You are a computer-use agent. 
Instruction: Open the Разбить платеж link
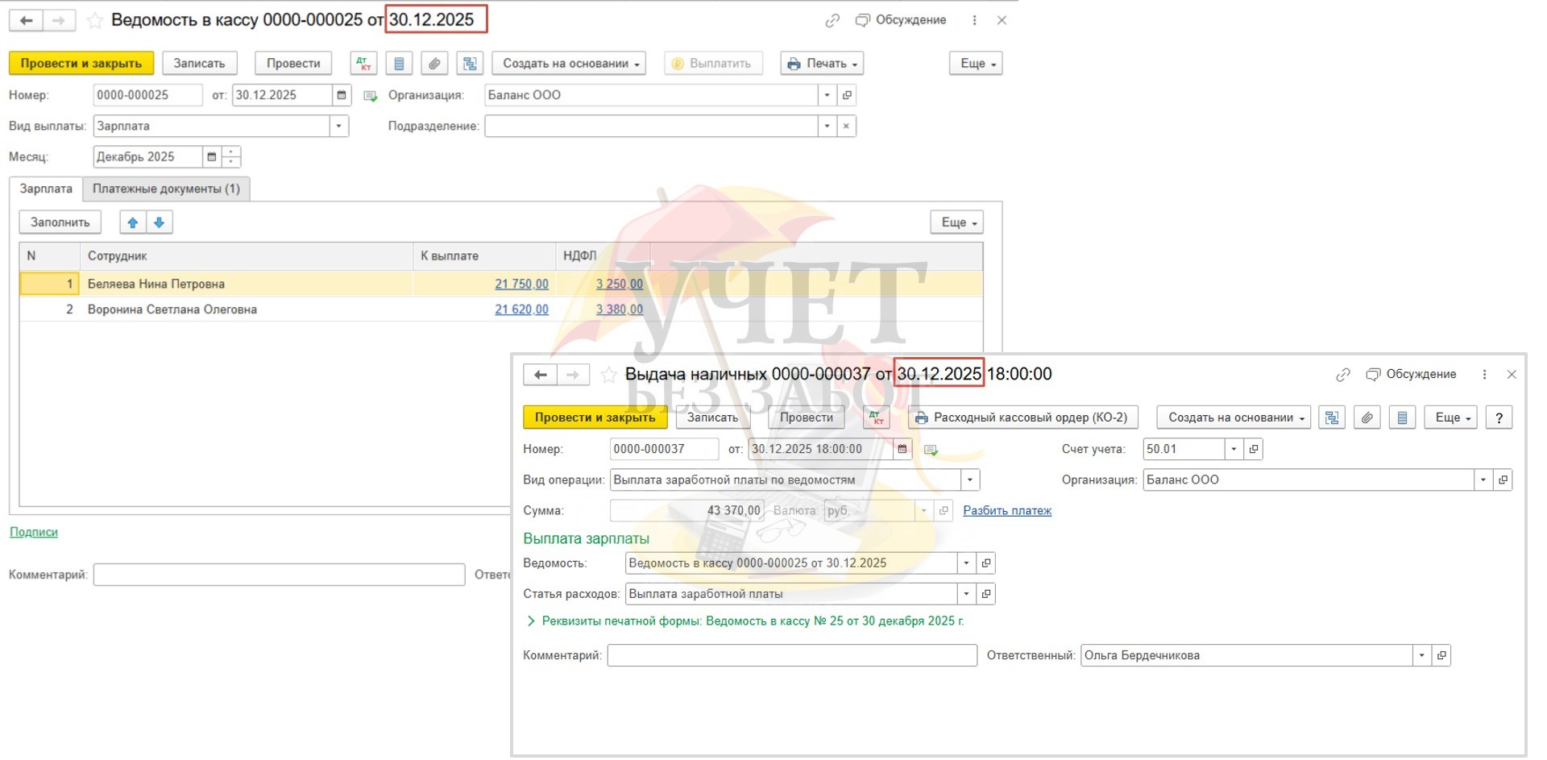pyautogui.click(x=1007, y=511)
